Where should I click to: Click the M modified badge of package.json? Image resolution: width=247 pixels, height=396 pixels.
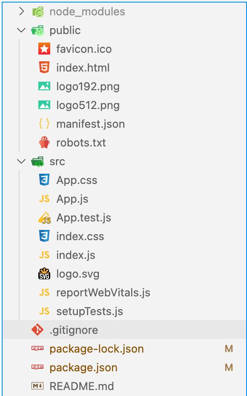[229, 367]
